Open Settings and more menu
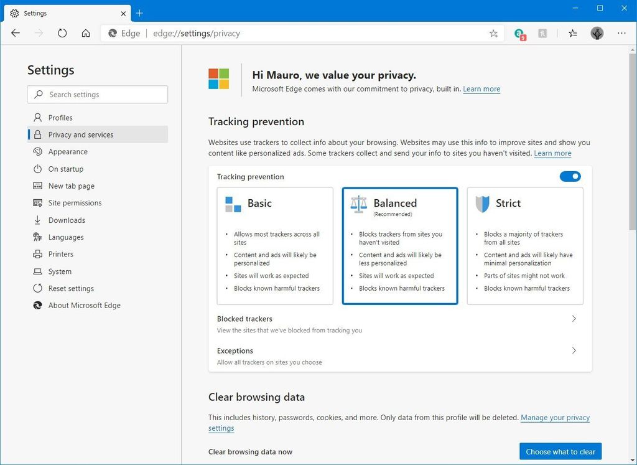The height and width of the screenshot is (465, 637). tap(621, 33)
